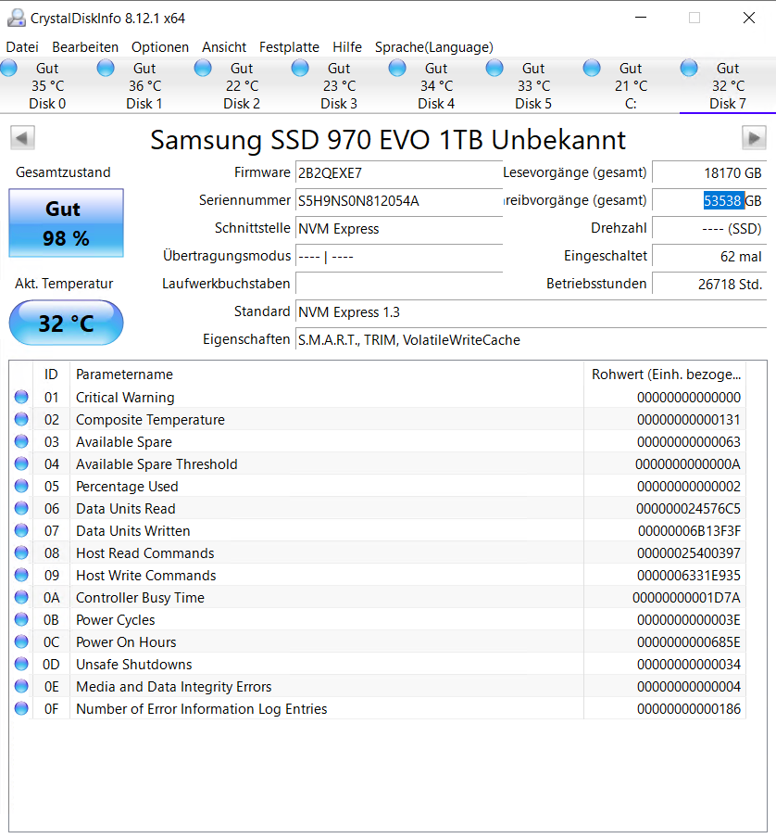Click status icon of Power On Hours row
Image resolution: width=776 pixels, height=838 pixels.
[21, 641]
